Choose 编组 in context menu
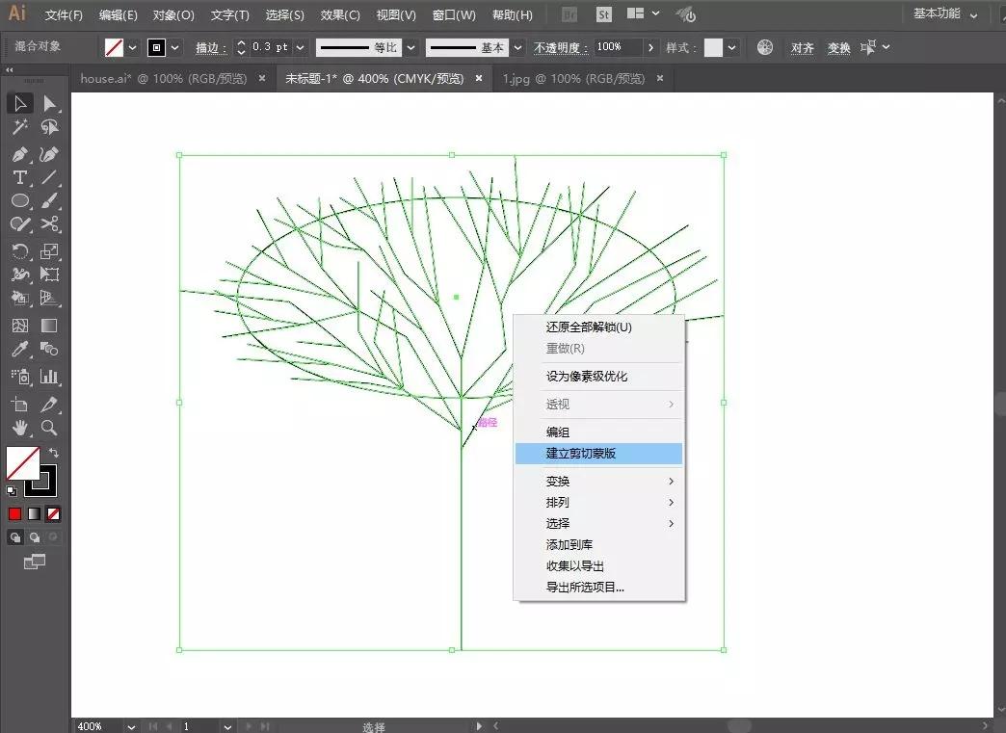Viewport: 1006px width, 733px height. (x=598, y=432)
